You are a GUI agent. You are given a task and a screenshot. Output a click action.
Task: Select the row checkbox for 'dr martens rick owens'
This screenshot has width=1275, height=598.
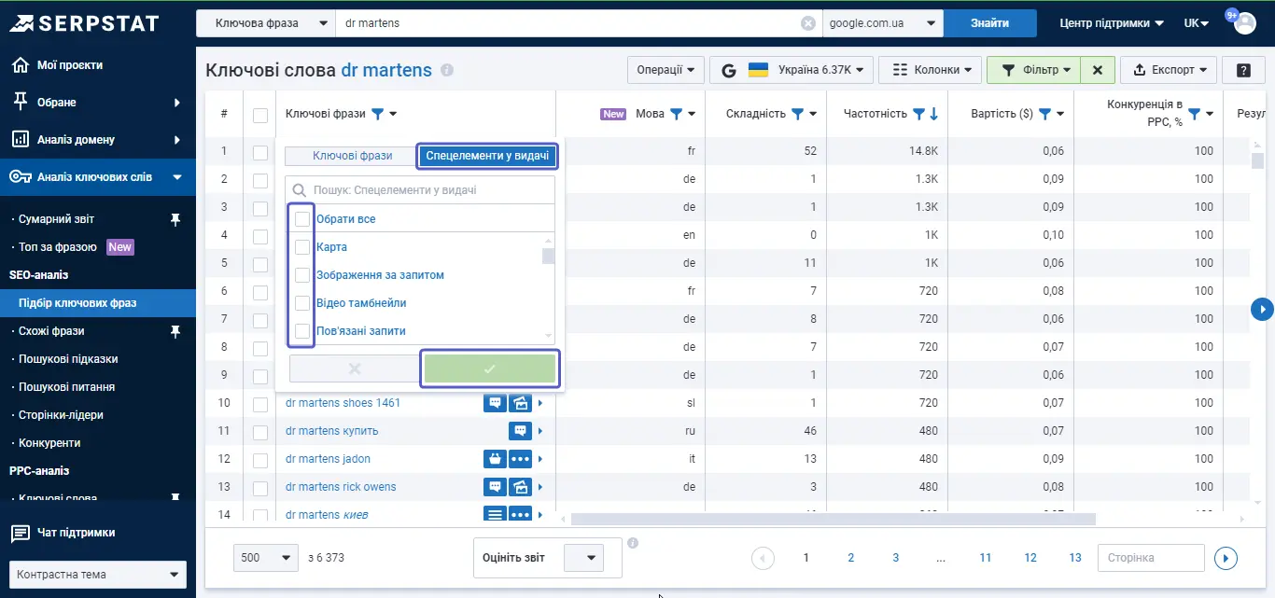point(260,488)
